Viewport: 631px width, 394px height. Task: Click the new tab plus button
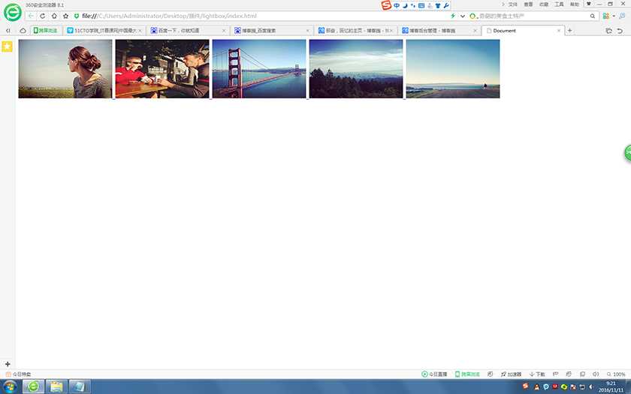569,31
